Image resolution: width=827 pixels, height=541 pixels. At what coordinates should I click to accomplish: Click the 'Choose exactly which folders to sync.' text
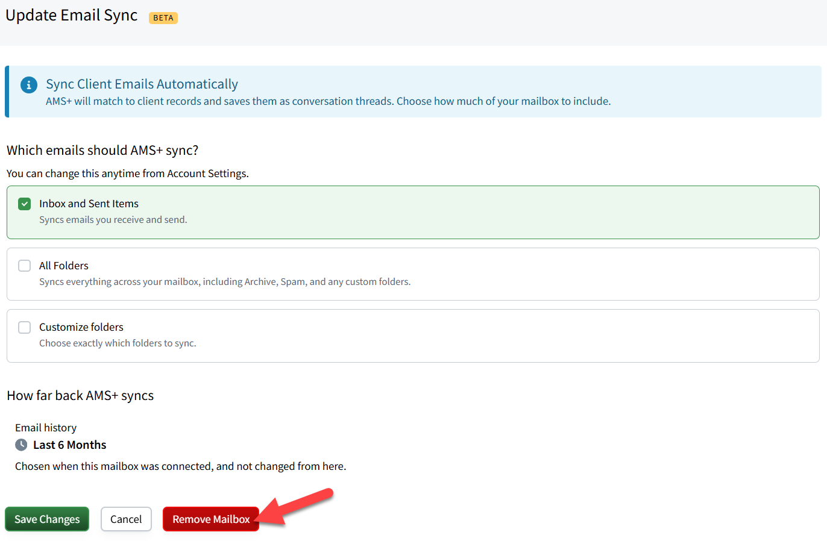[x=118, y=343]
